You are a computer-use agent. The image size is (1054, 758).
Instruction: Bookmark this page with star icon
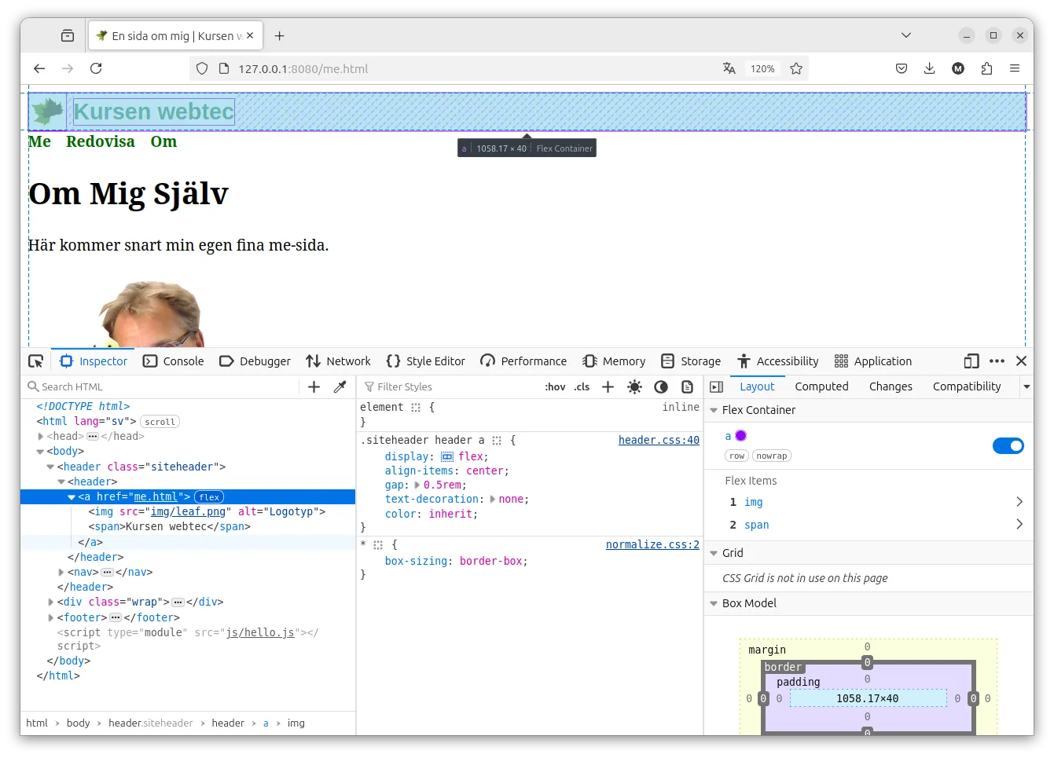[x=796, y=68]
